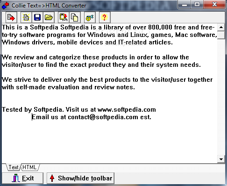Click the text '800,000' in the first line
Screen dimensions: 227x186
(160, 28)
